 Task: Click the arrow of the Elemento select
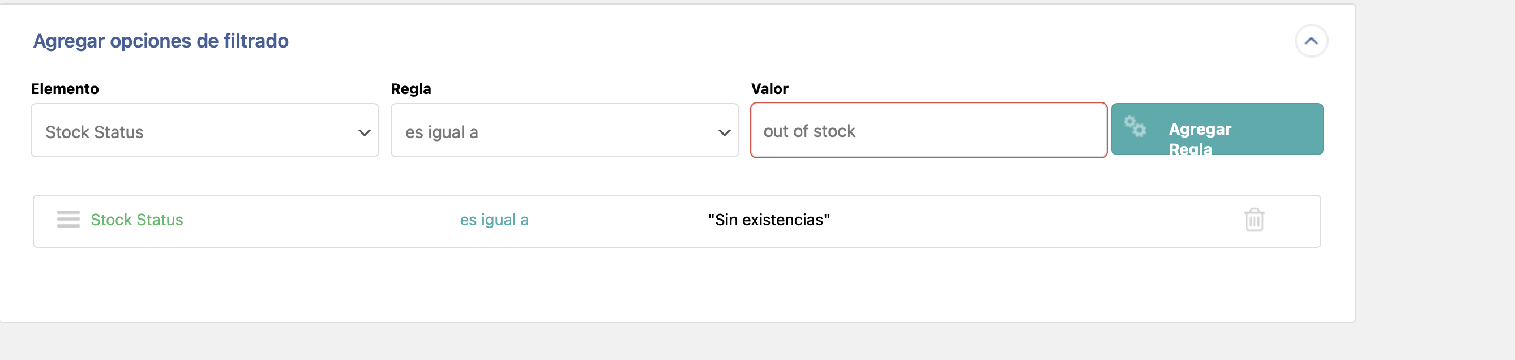click(x=364, y=133)
